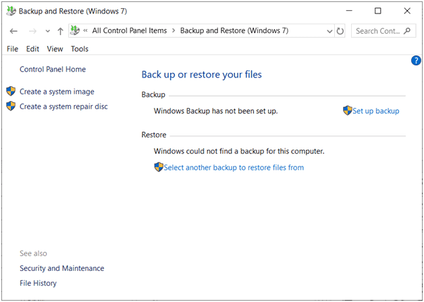The image size is (424, 302).
Task: Click Create a system image link
Action: (x=57, y=92)
